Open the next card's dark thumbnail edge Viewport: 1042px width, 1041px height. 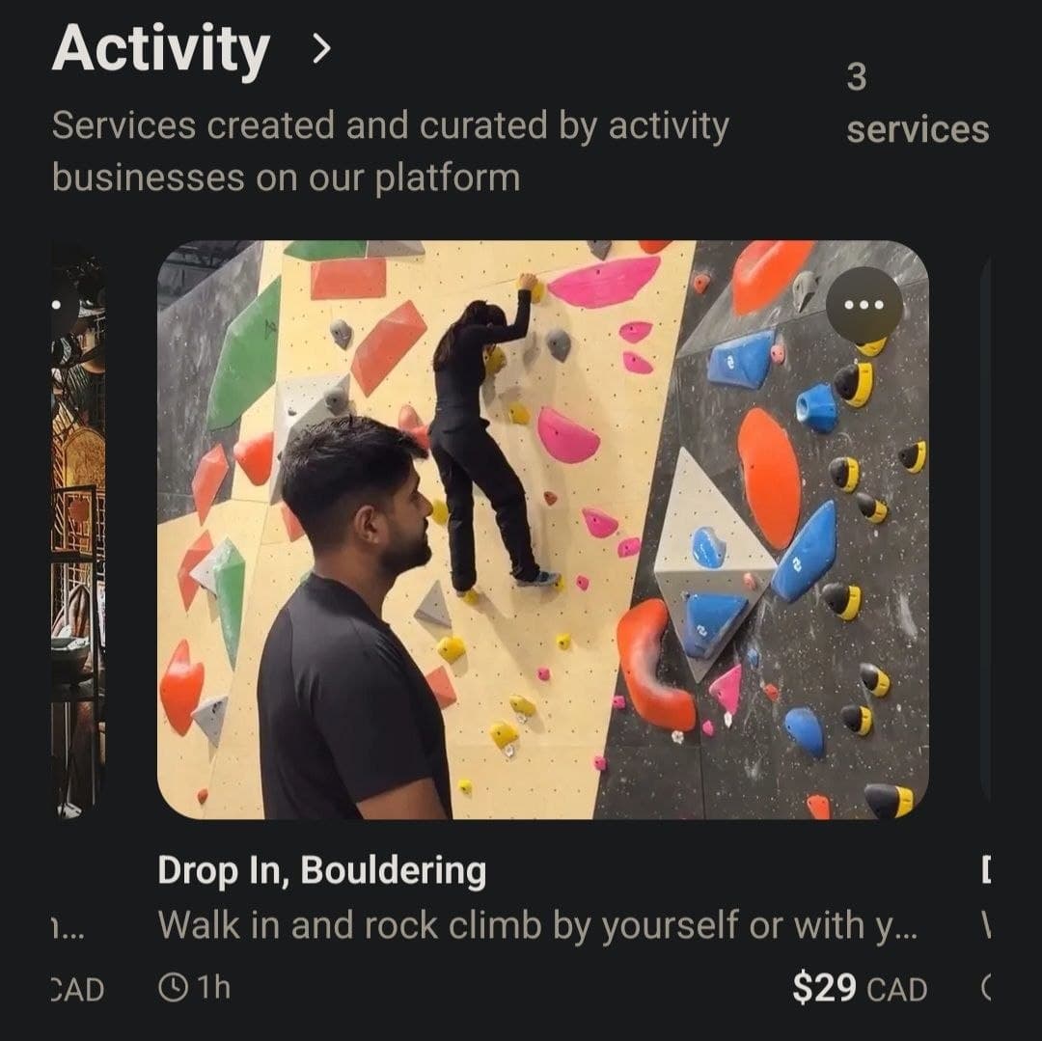tap(984, 529)
